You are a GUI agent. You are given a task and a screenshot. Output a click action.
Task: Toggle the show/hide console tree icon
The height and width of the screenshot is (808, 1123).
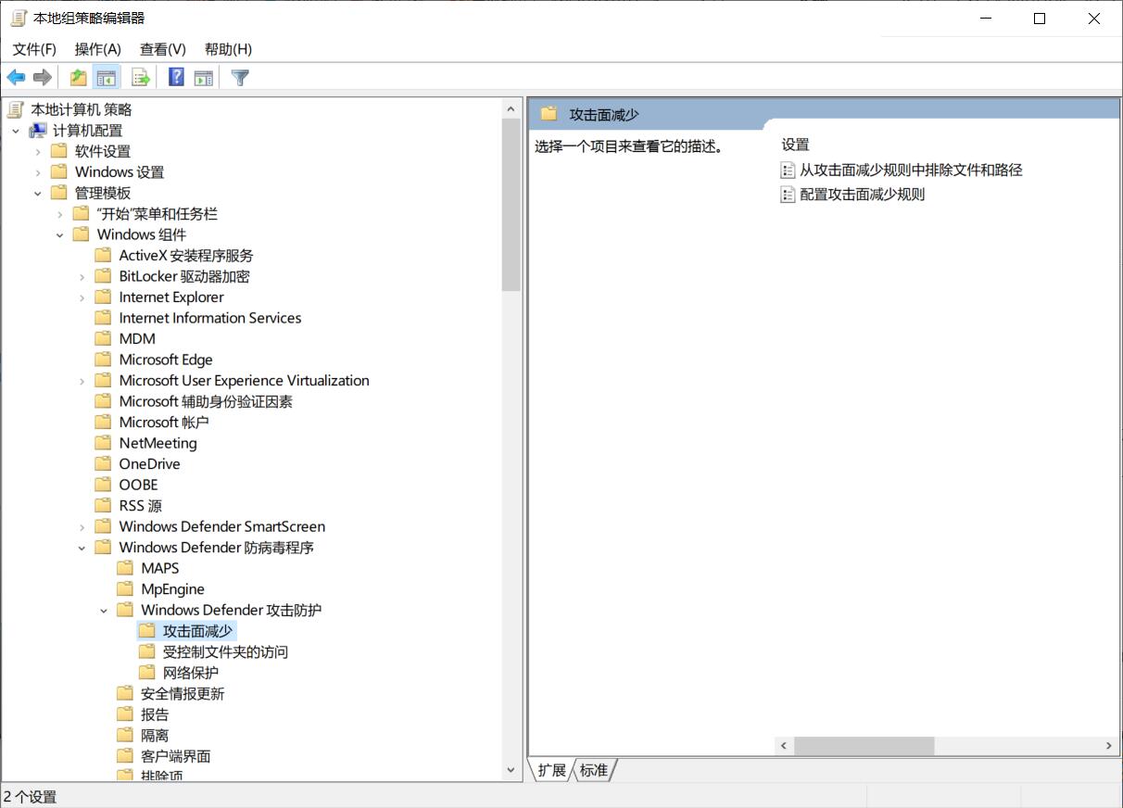coord(107,78)
